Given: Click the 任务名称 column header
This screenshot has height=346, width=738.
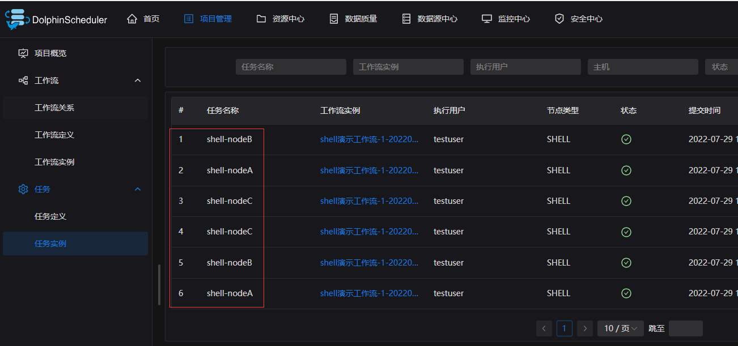Looking at the screenshot, I should tap(223, 110).
